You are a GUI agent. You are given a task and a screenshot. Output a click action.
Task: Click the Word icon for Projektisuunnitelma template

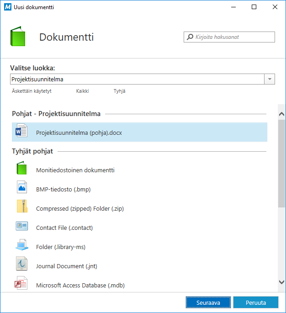(21, 132)
